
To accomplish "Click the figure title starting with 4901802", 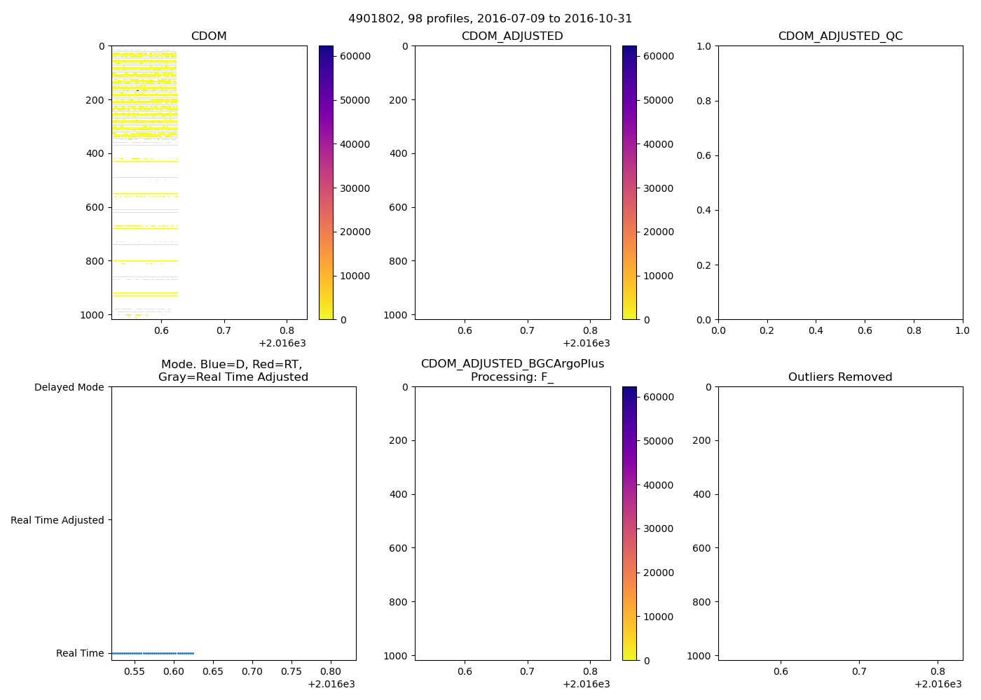I will tap(490, 19).
